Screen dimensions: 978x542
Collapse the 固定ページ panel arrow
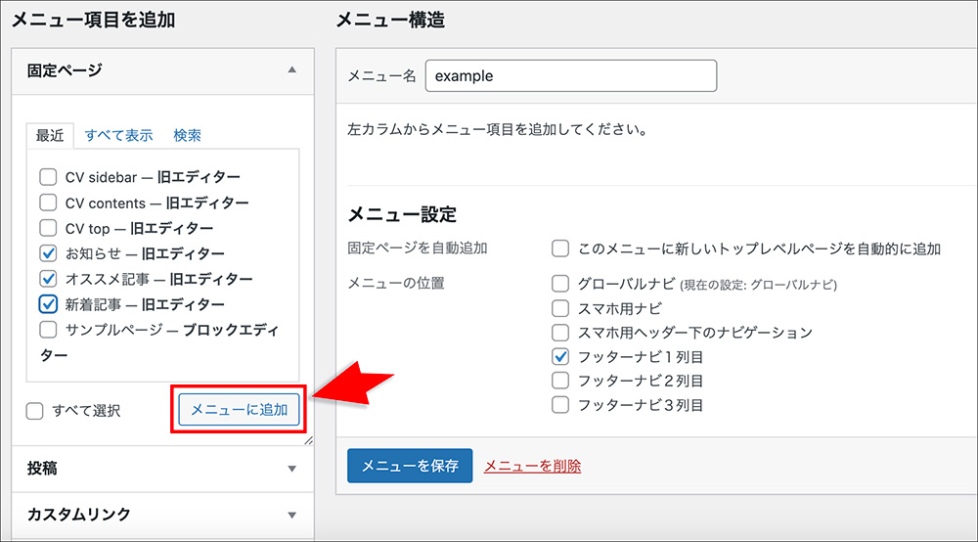(x=291, y=70)
